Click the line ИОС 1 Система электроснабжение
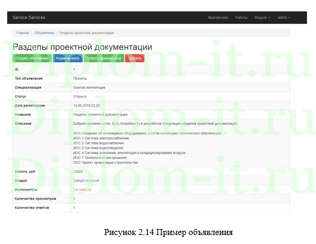 pos(101,138)
